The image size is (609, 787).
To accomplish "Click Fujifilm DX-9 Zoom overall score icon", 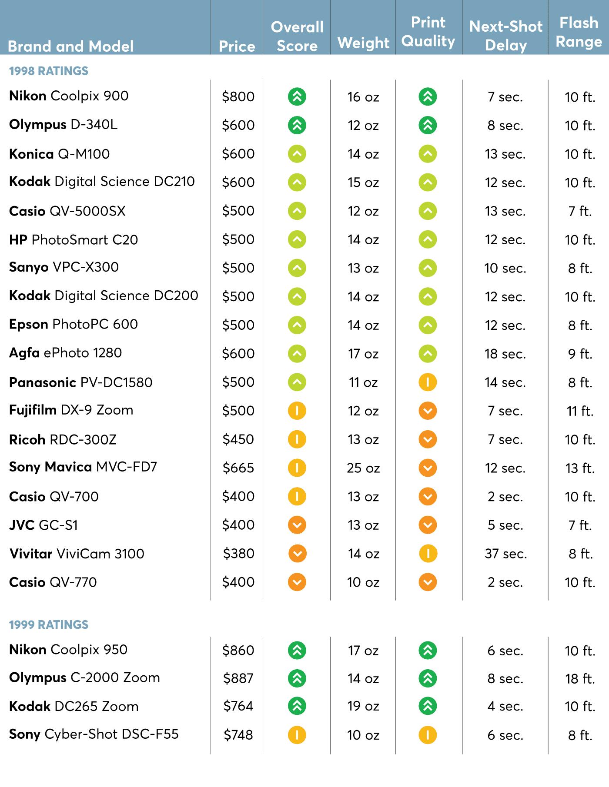I will click(297, 411).
